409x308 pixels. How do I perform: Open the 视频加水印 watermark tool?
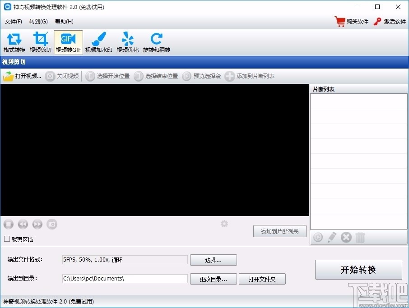pos(98,42)
